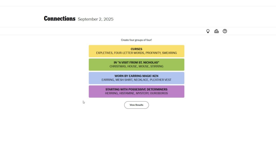Viewport: 276px width, 155px height.
Task: Open the Connections title heading
Action: tap(60, 18)
